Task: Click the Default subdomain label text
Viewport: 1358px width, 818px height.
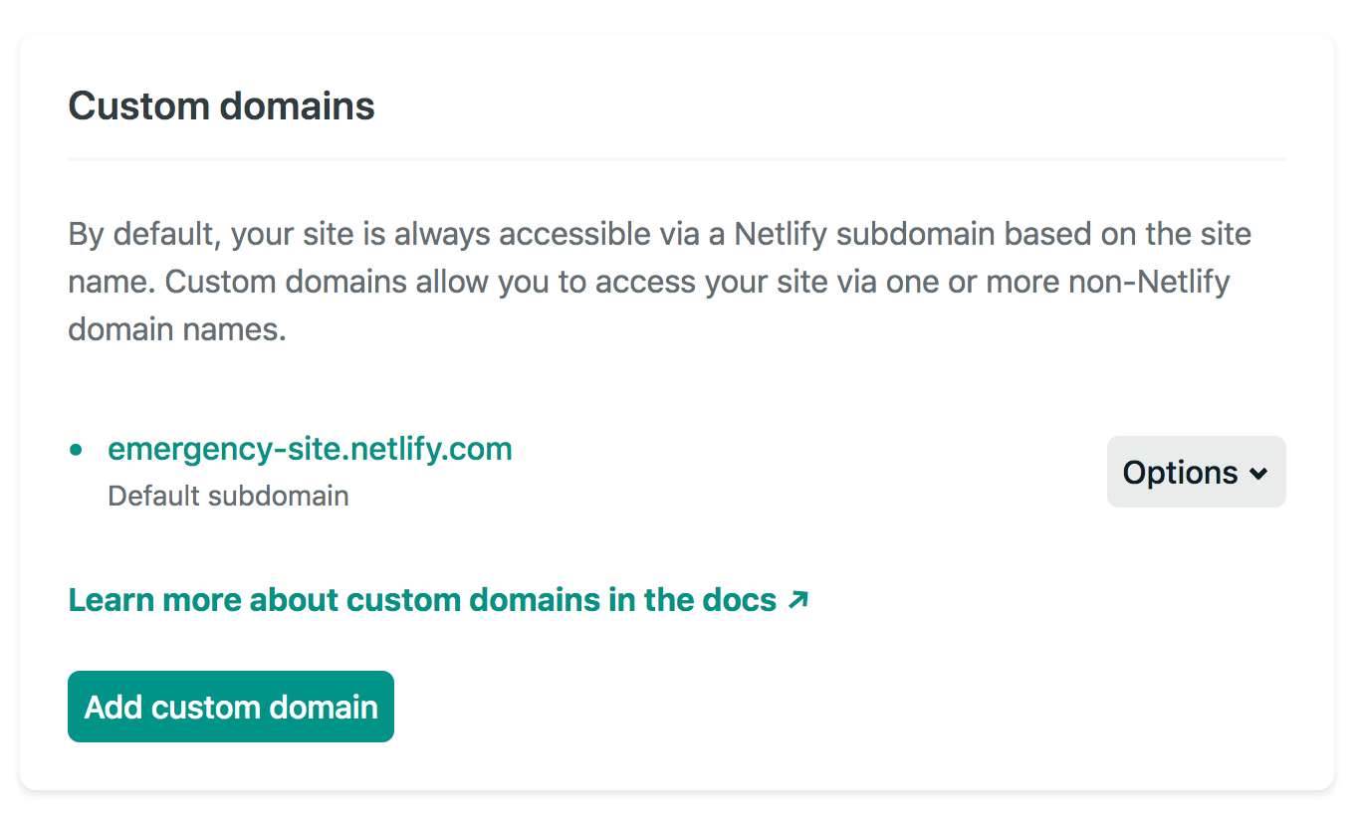Action: click(x=228, y=496)
